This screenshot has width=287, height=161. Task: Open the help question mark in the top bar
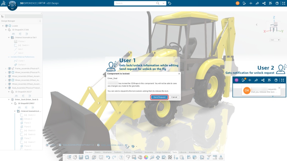click(277, 3)
